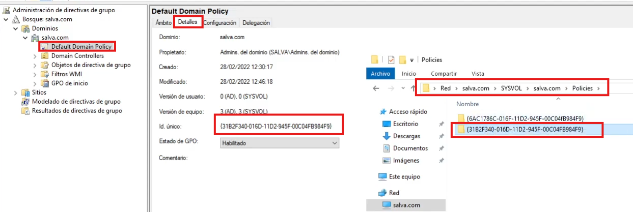
Task: Click the Sitios icon in tree
Action: 25,93
